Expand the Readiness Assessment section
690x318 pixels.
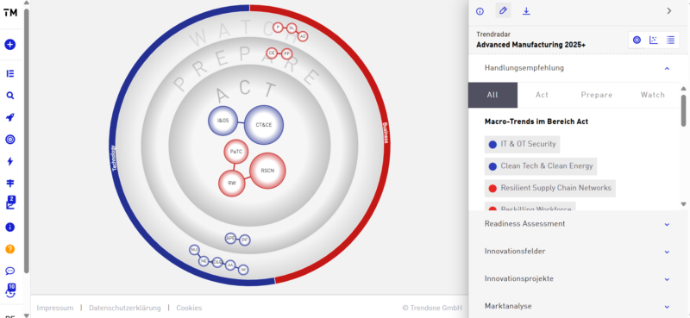coord(577,224)
